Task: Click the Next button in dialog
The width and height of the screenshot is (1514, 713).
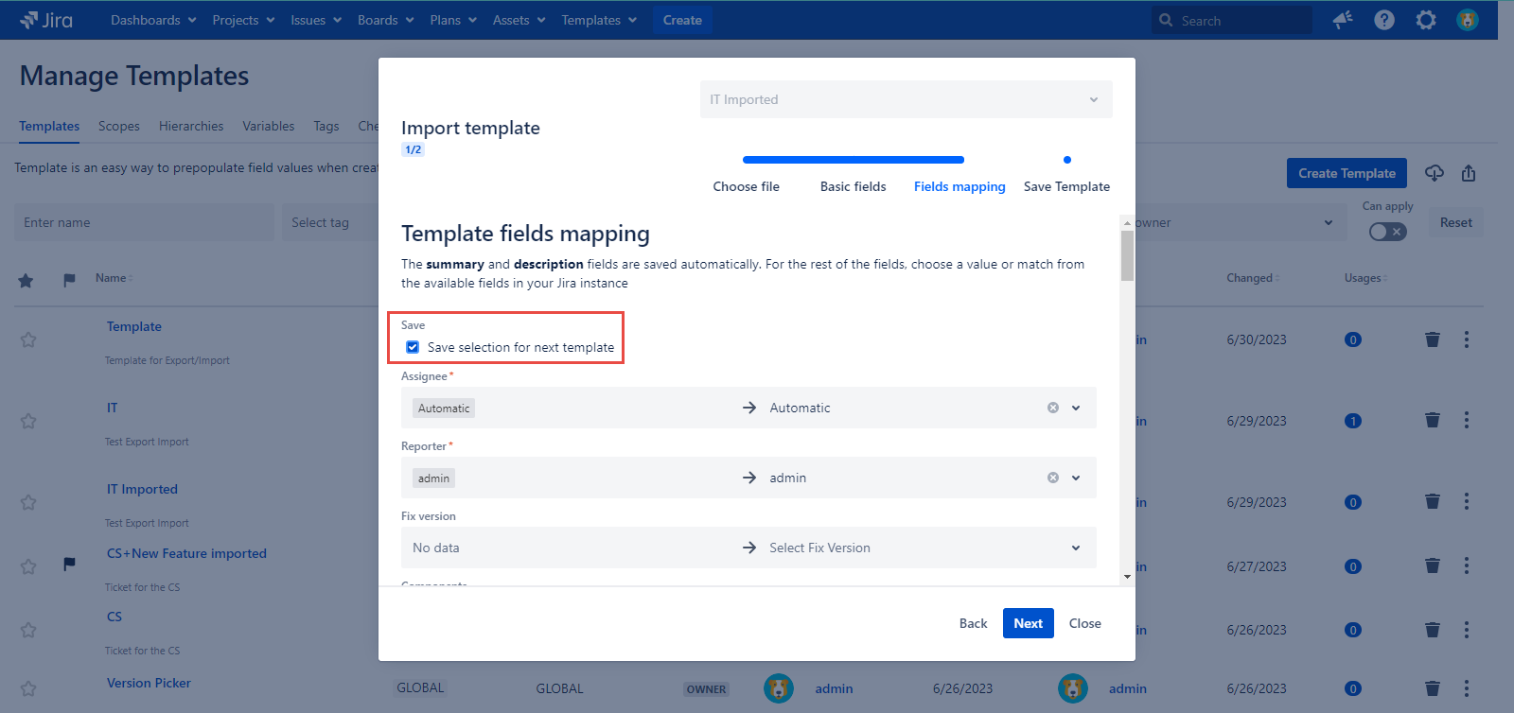Action: (1028, 623)
